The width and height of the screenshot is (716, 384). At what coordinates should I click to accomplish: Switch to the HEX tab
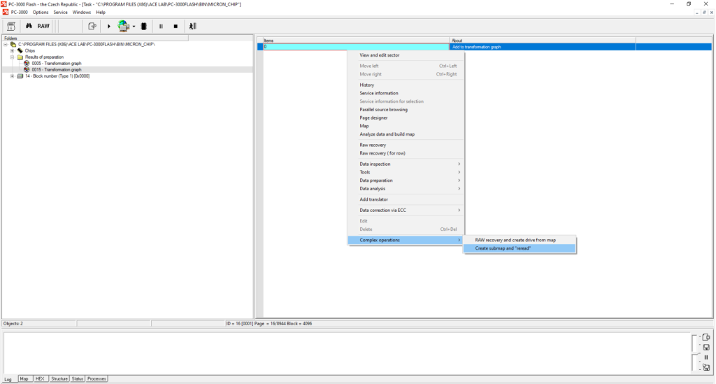(41, 378)
